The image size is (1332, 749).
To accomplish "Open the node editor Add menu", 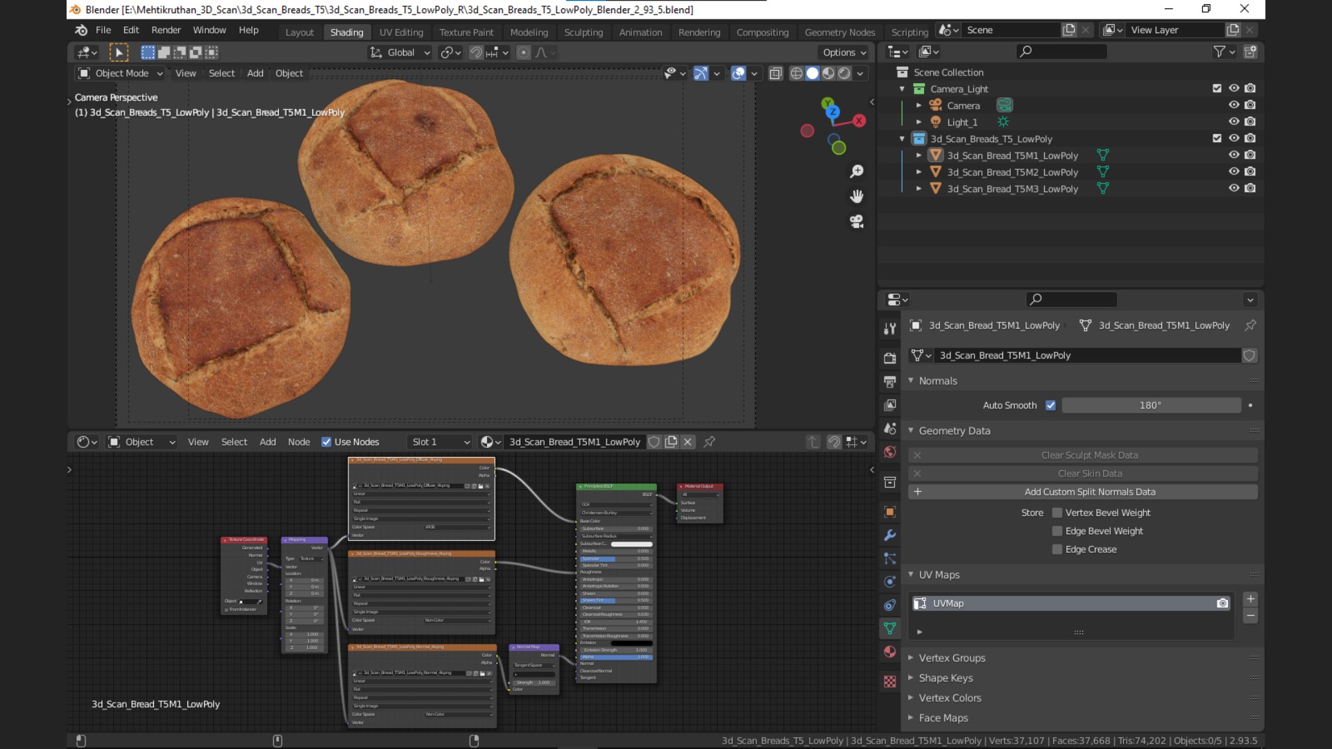I will 268,442.
